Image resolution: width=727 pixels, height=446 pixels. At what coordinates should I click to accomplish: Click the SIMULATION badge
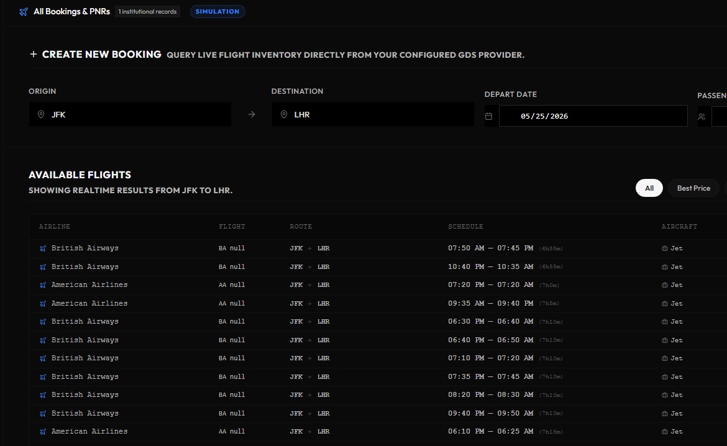click(217, 12)
